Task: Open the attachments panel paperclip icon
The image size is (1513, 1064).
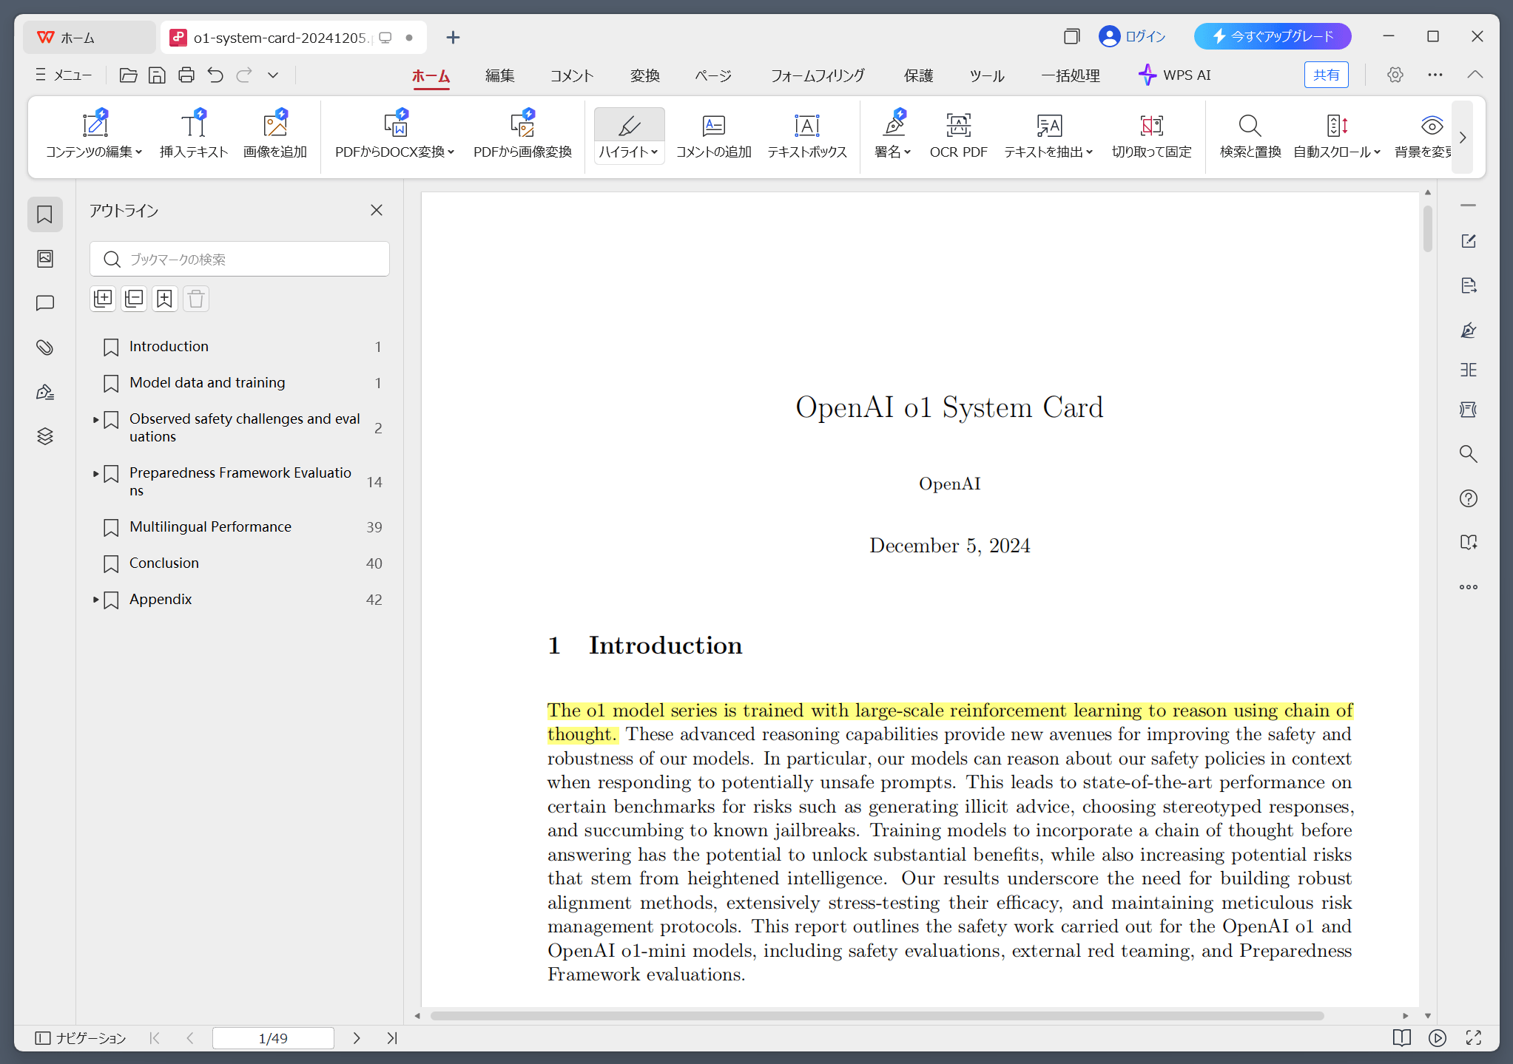Action: (x=45, y=348)
